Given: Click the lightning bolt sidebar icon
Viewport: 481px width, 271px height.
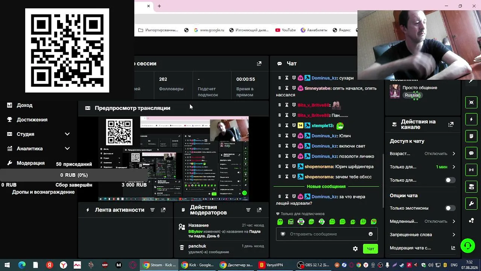Looking at the screenshot, I should click(x=471, y=119).
